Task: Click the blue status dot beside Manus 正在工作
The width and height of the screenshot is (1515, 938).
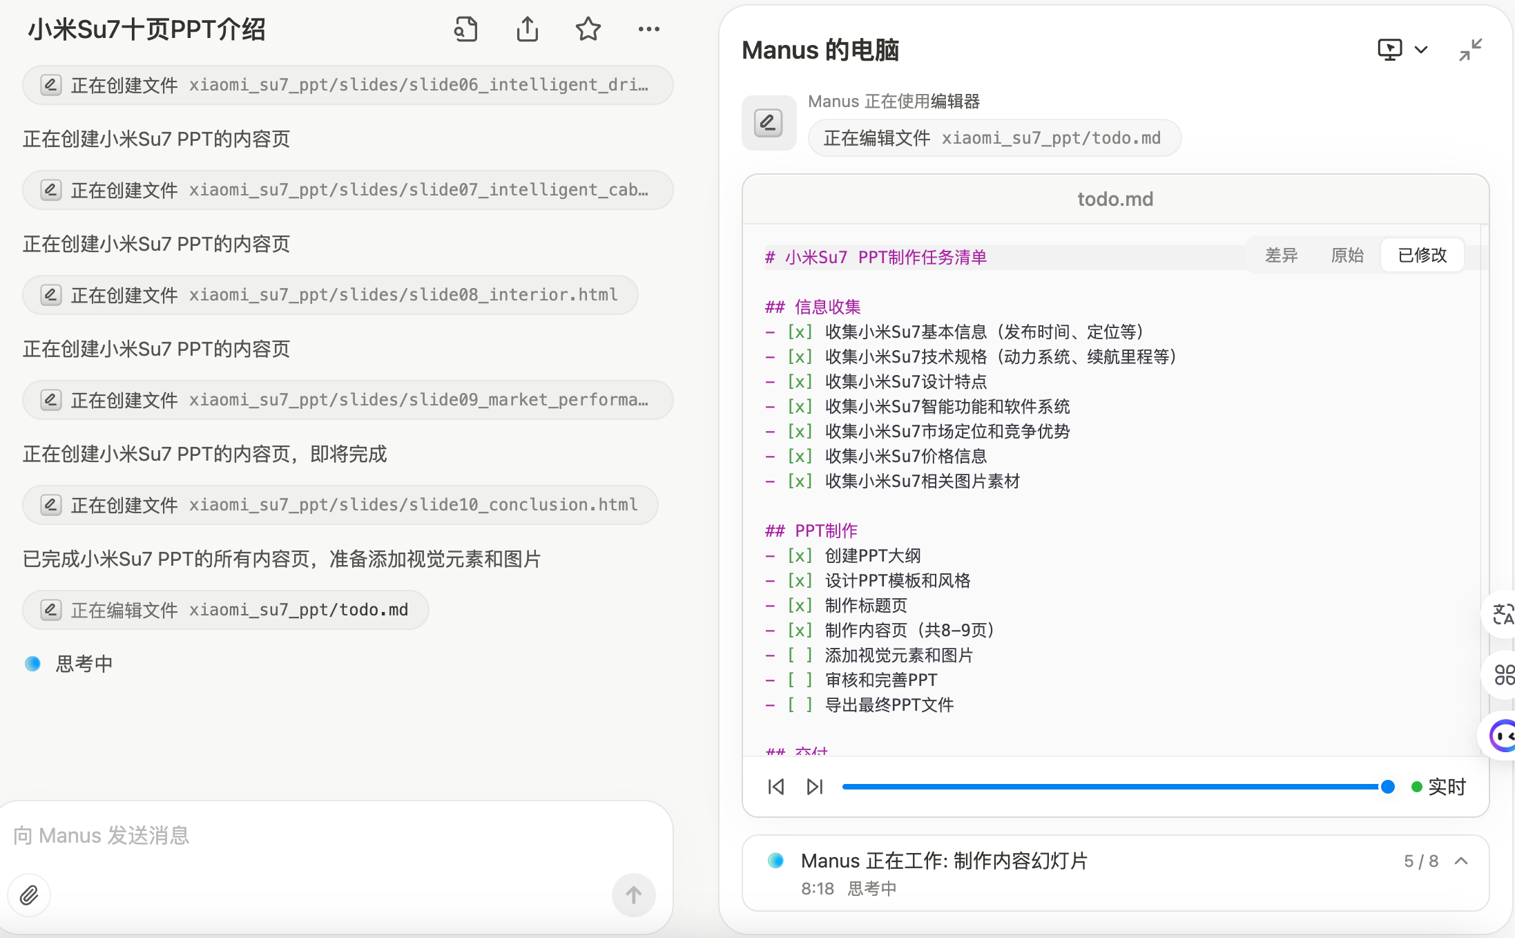Action: pyautogui.click(x=775, y=861)
